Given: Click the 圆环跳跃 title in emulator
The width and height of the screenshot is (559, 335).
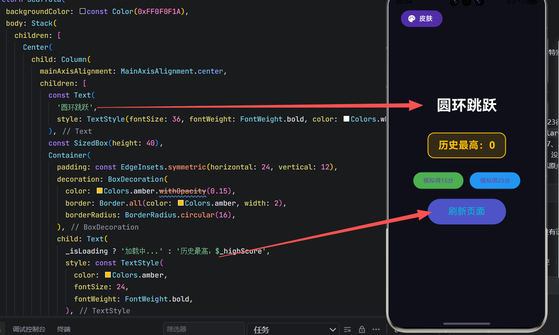Looking at the screenshot, I should (x=467, y=105).
